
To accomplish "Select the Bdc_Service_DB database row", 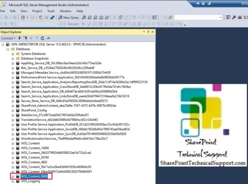I will click(x=58, y=68).
